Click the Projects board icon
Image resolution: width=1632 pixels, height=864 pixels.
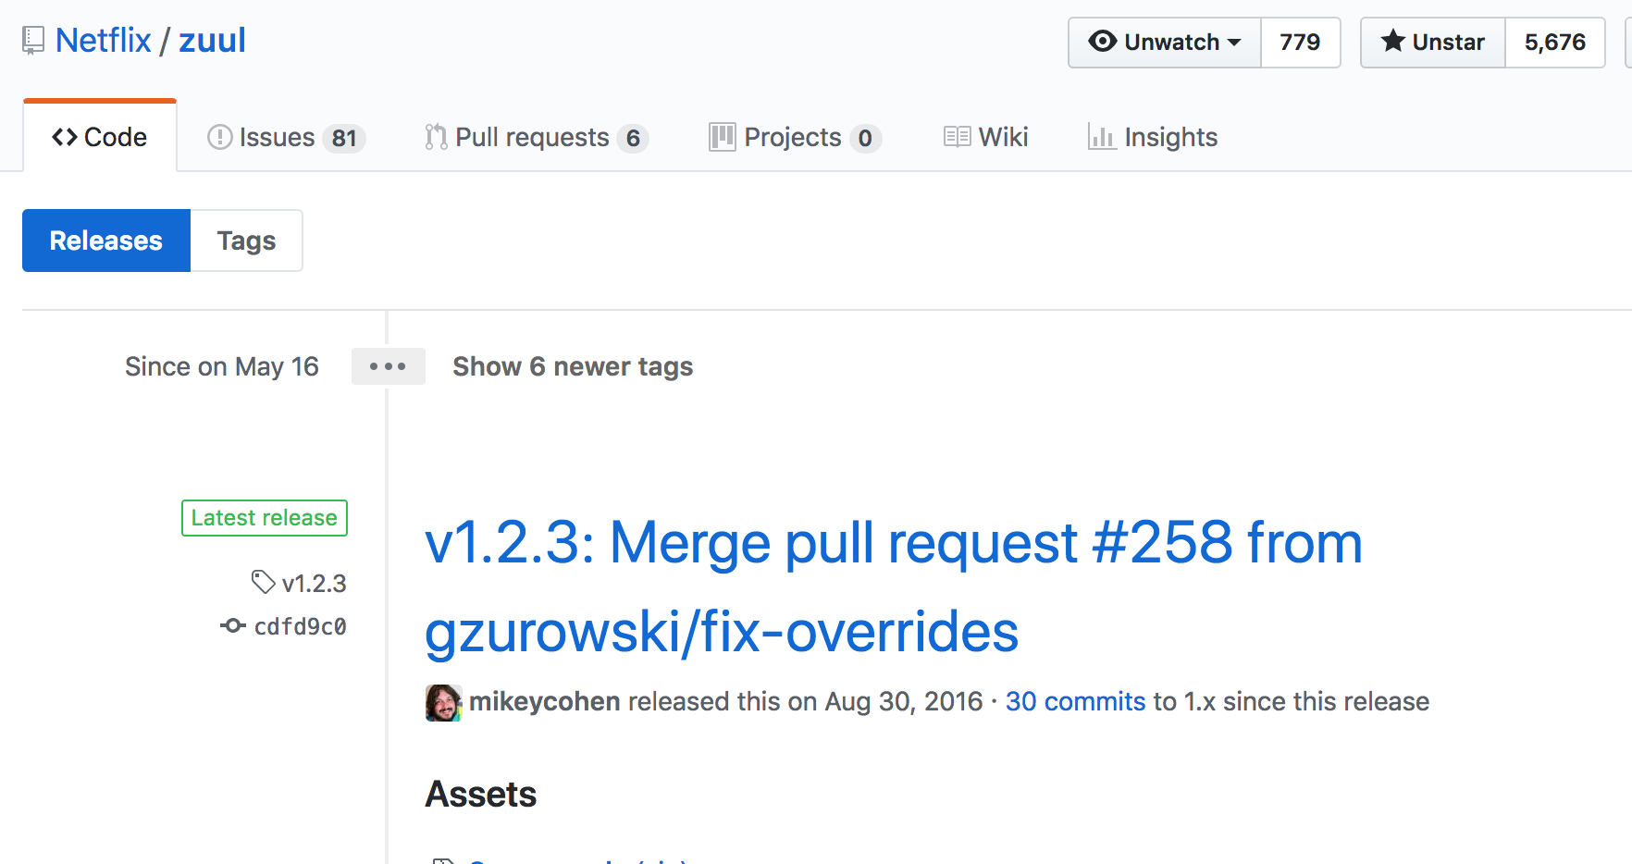(x=723, y=137)
